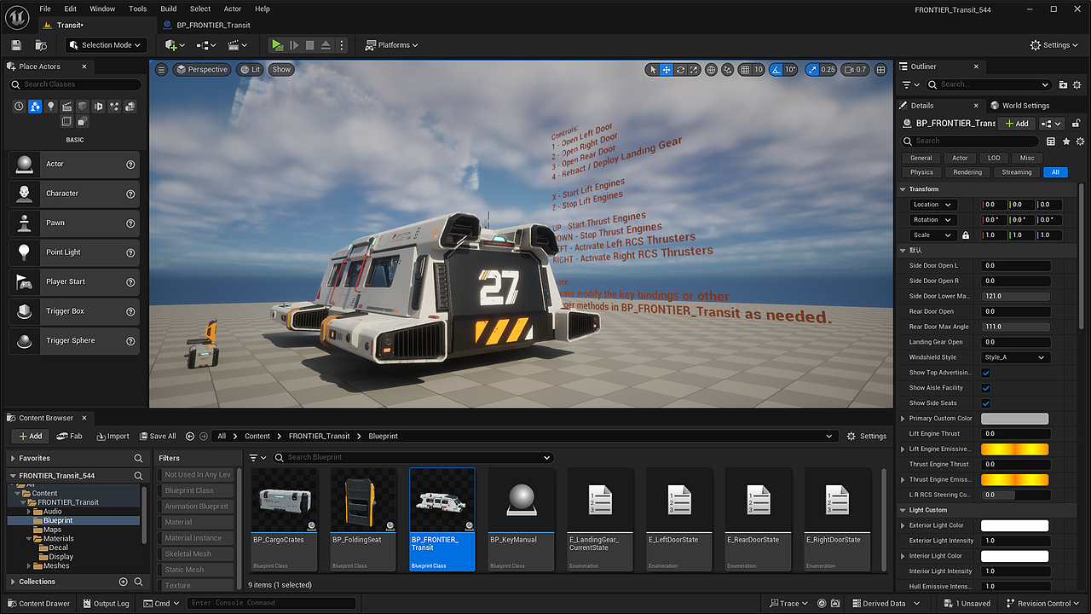Click the Exterior Light Color swatch

tap(1015, 525)
